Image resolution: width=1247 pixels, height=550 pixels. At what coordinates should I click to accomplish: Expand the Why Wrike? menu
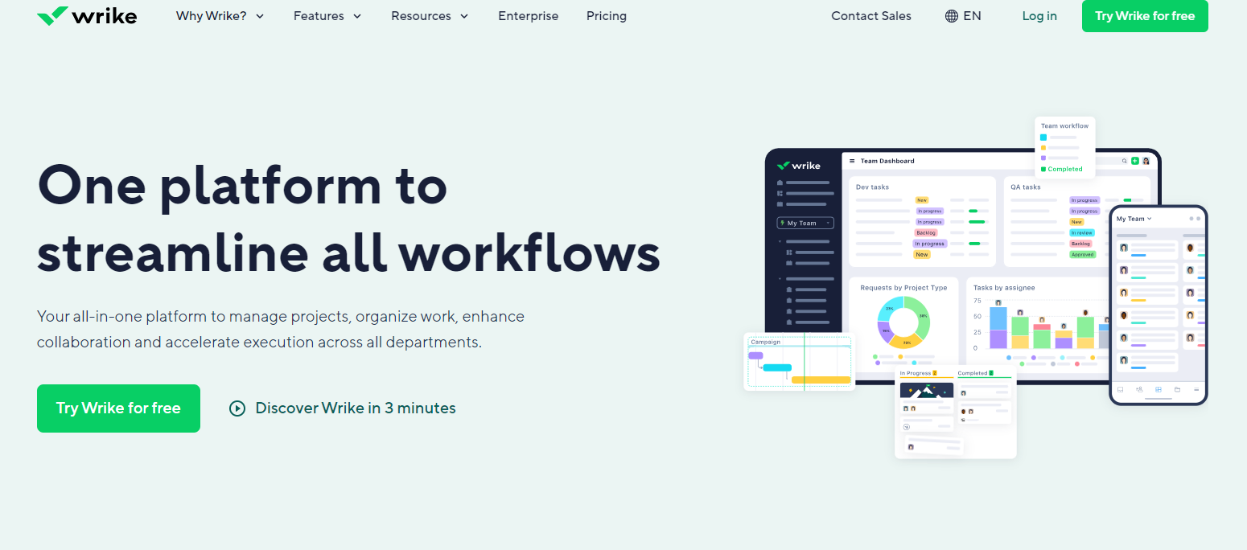[220, 16]
